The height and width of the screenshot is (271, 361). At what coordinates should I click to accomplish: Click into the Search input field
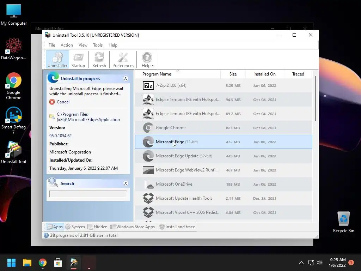tap(88, 194)
